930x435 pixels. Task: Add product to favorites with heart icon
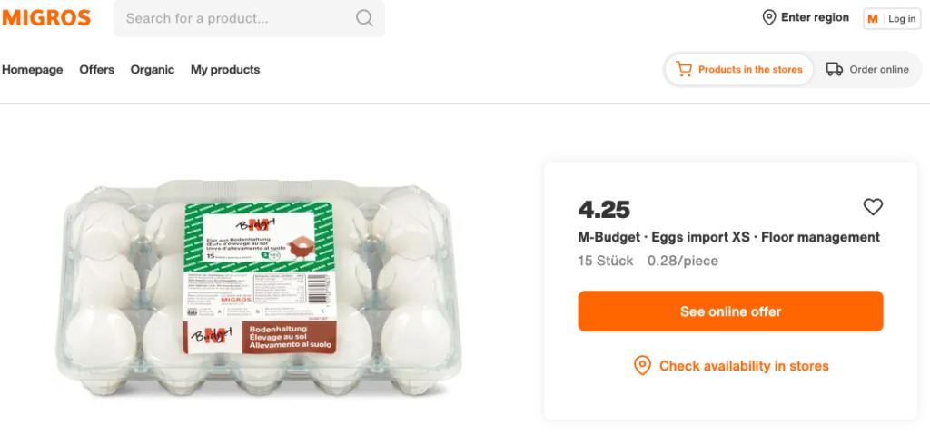[873, 207]
